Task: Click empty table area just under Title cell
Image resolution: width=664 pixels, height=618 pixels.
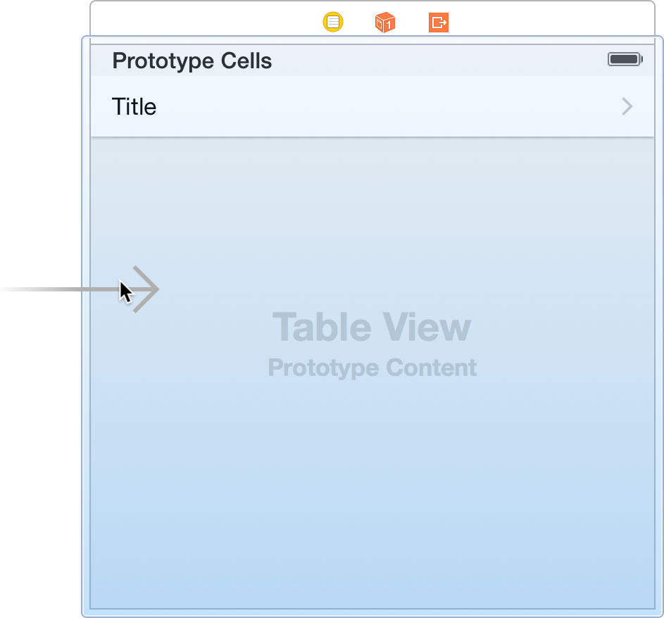Action: (x=372, y=162)
